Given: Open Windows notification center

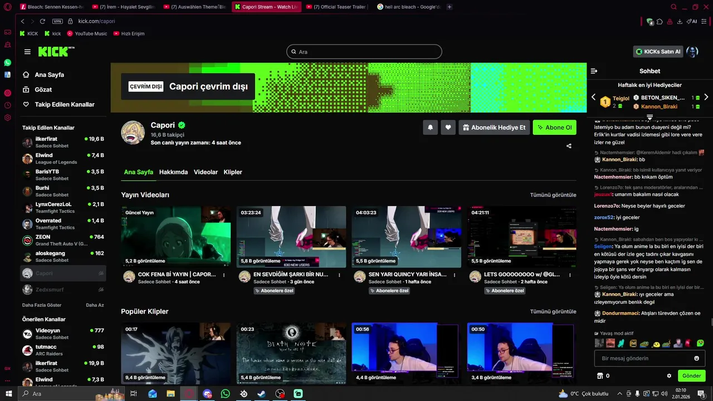Looking at the screenshot, I should pyautogui.click(x=701, y=394).
